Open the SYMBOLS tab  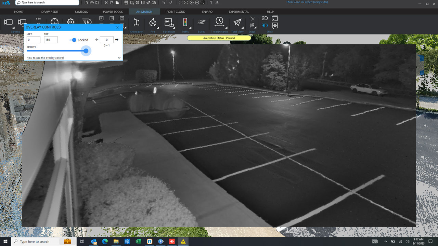point(81,12)
